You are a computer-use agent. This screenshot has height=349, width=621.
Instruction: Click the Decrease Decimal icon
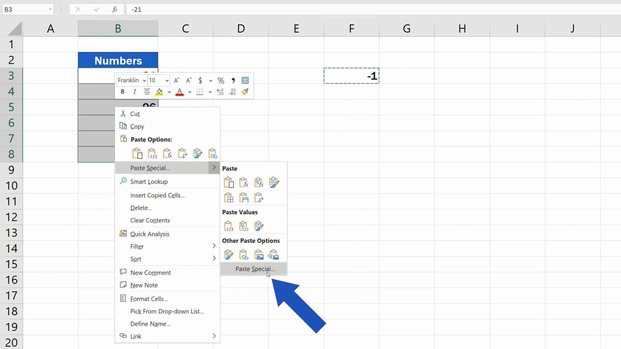233,92
